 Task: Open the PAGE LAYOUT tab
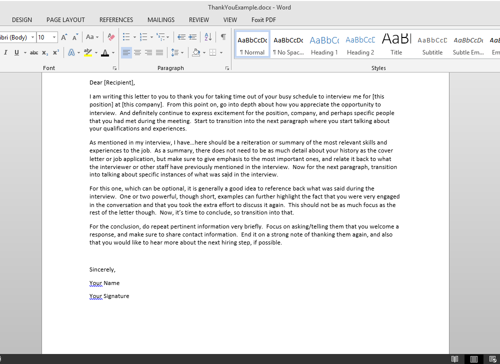(x=65, y=20)
